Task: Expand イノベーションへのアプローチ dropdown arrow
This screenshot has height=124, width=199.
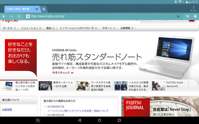Action: tap(96, 28)
